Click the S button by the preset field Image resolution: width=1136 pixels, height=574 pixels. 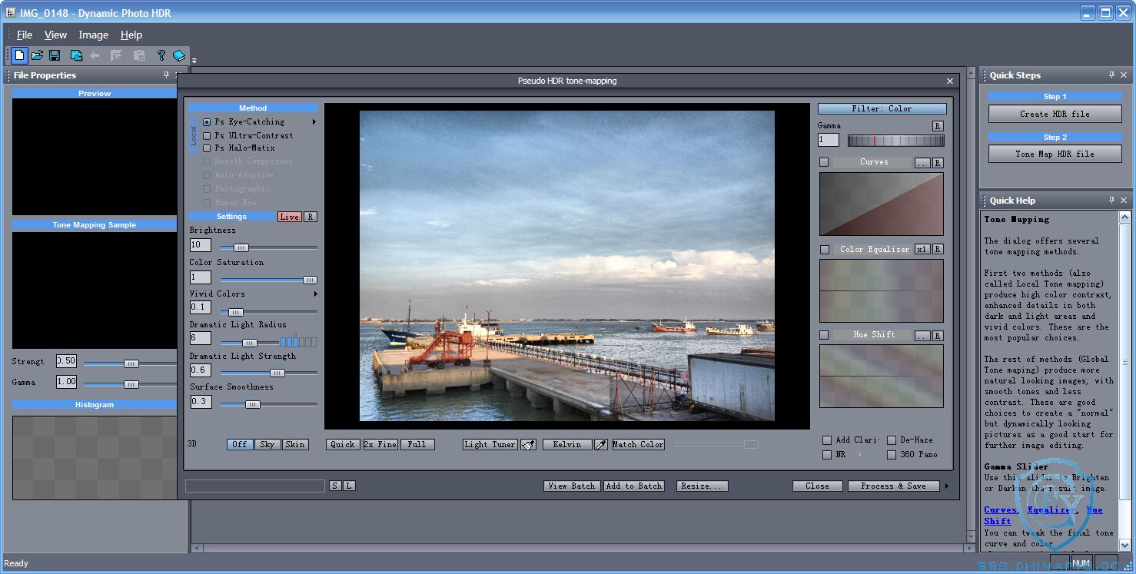coord(335,486)
